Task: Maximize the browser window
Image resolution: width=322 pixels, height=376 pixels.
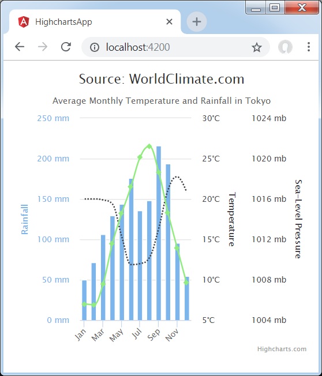Action: click(x=275, y=7)
